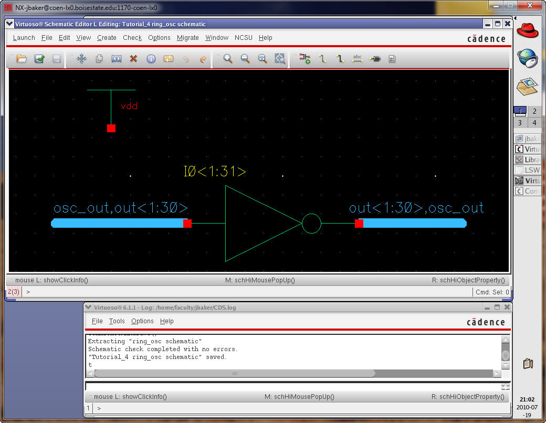Image resolution: width=546 pixels, height=423 pixels.
Task: Open object properties with the info icon
Action: (x=151, y=59)
